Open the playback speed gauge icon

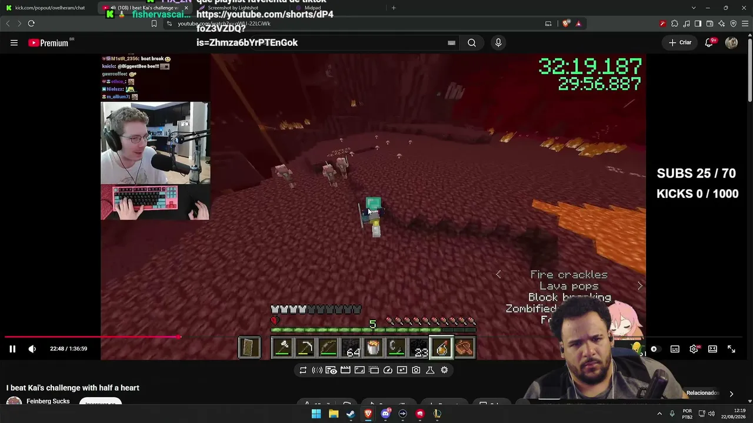coord(388,370)
